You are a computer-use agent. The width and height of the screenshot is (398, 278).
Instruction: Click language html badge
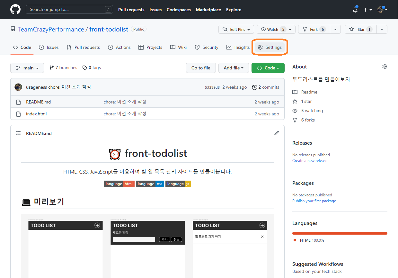(119, 184)
